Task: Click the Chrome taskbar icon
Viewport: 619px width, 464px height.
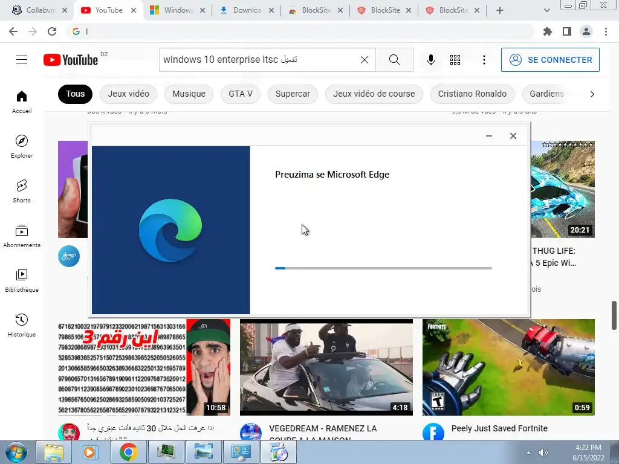Action: point(128,452)
